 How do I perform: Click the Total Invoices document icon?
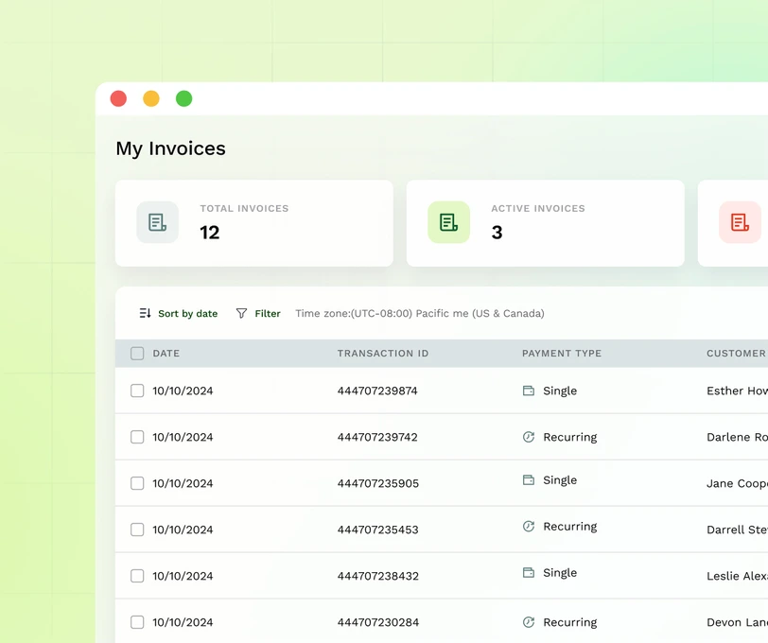(157, 222)
